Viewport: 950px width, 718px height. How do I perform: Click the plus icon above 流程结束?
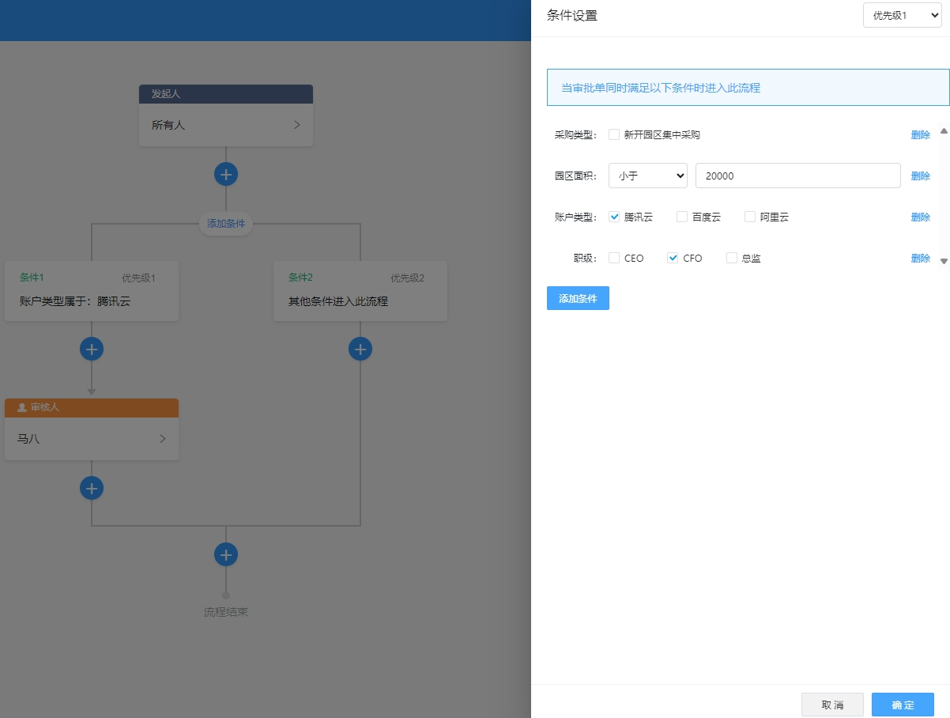(x=226, y=554)
